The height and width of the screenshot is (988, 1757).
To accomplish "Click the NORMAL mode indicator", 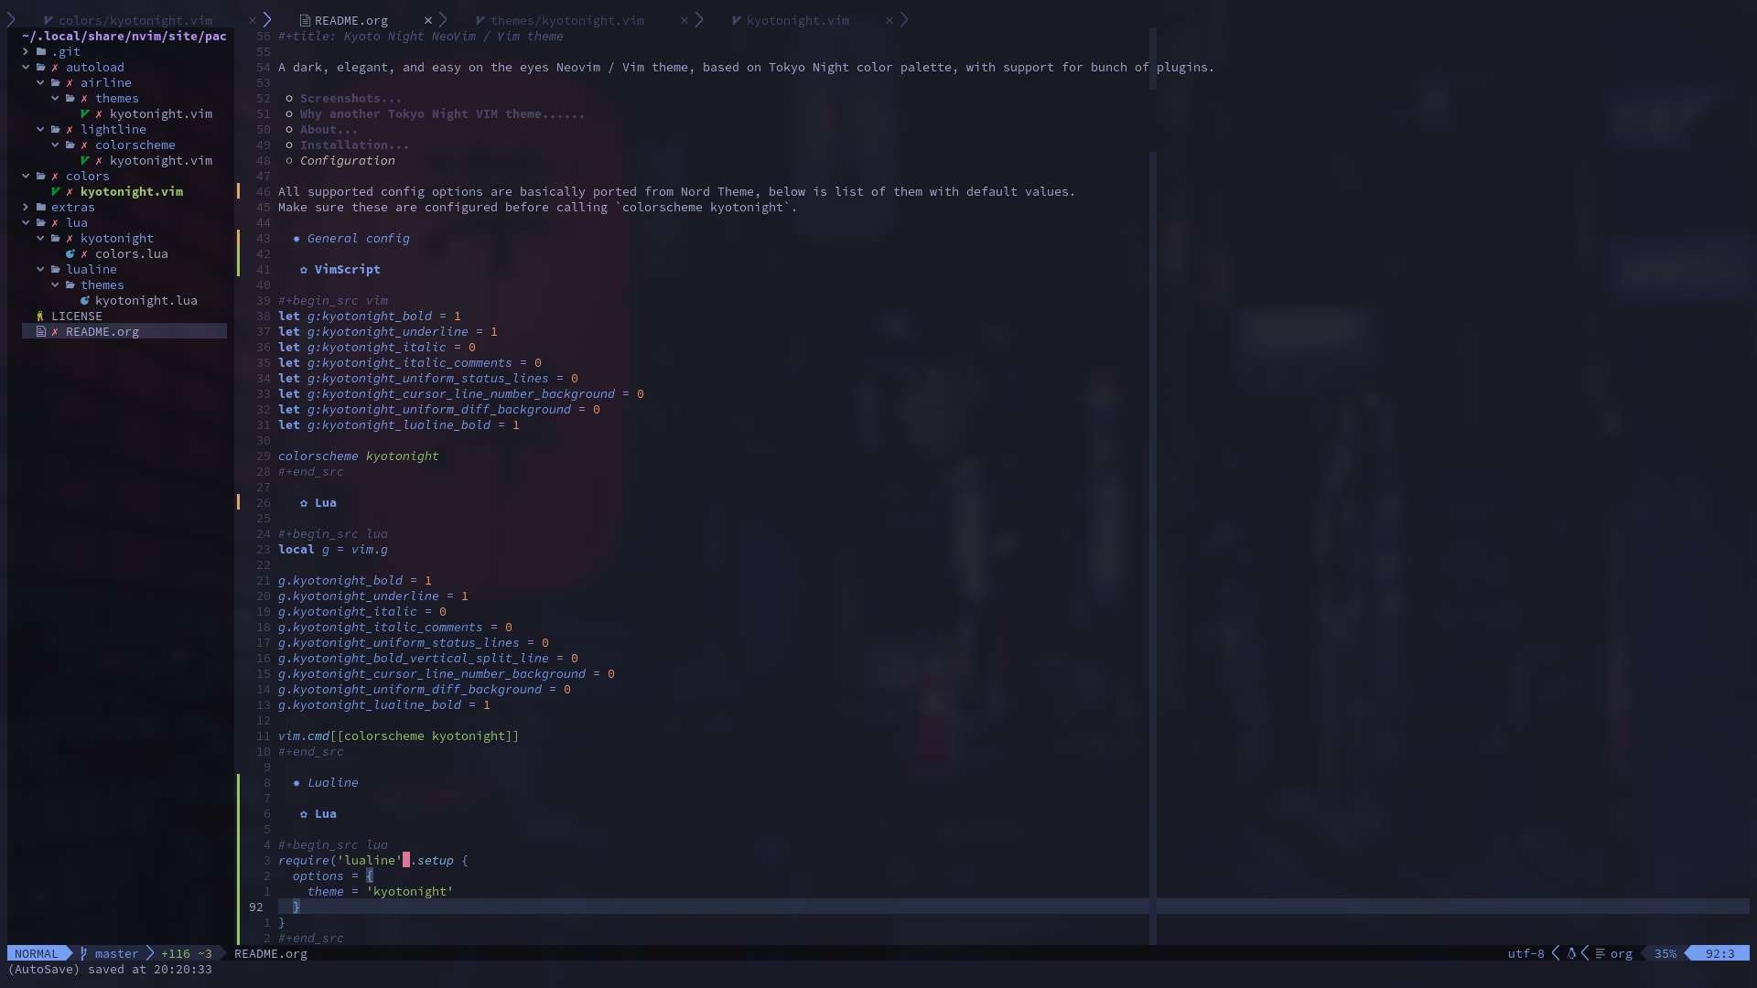I will click(36, 954).
